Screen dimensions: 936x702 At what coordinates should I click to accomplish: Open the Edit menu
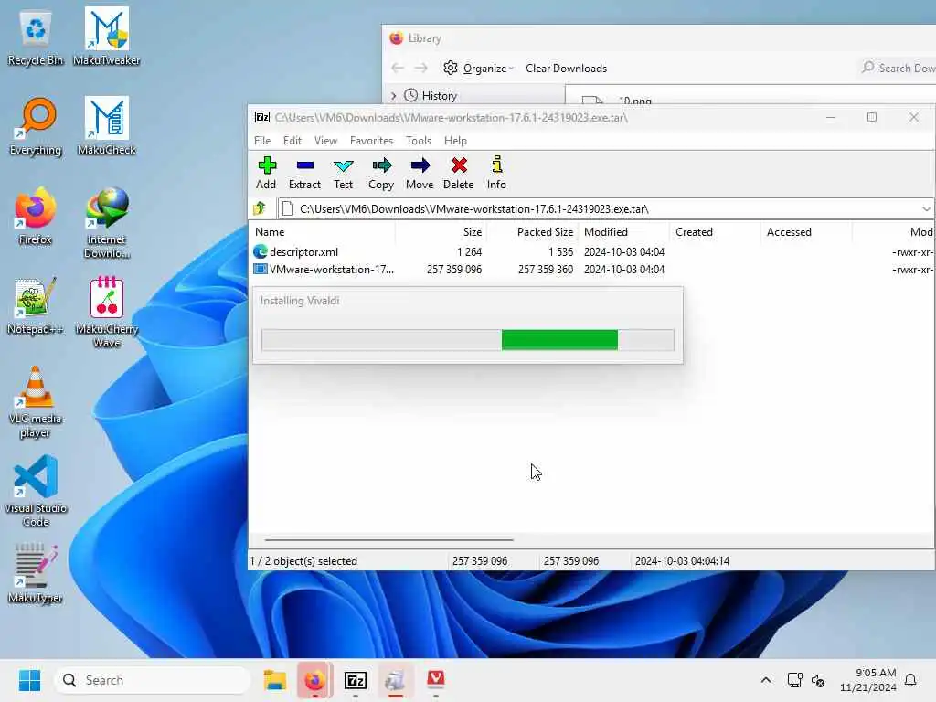292,140
